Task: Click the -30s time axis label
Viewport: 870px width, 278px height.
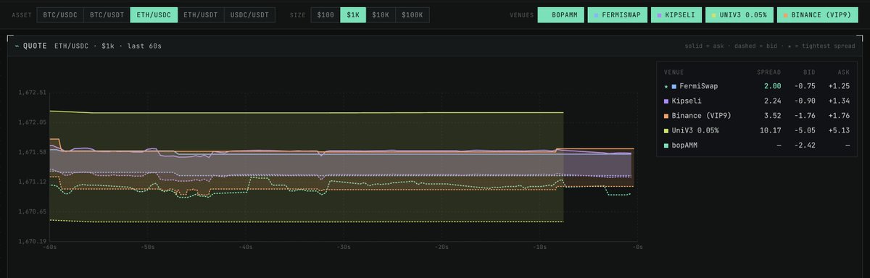Action: tap(344, 248)
